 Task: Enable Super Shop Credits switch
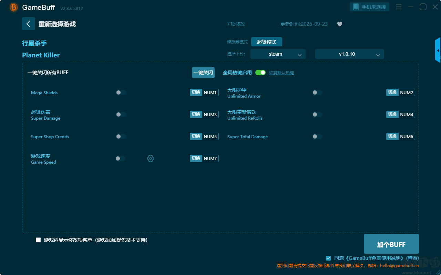click(121, 136)
